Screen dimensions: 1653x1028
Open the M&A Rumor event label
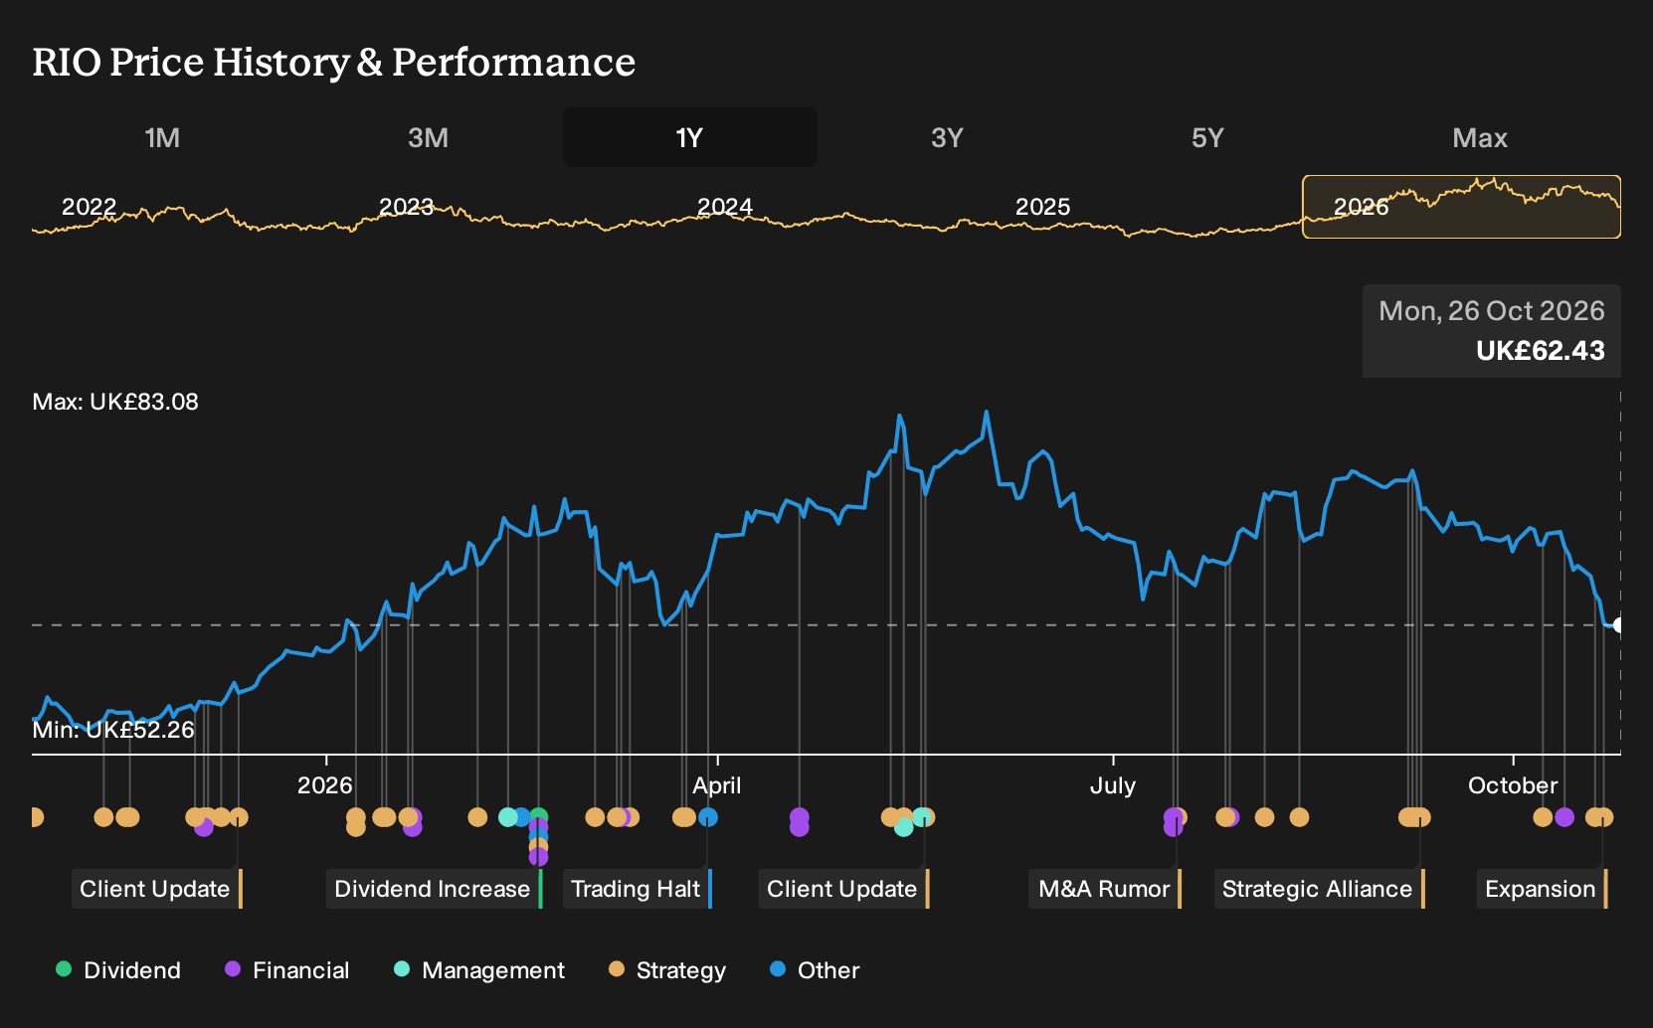1104,889
